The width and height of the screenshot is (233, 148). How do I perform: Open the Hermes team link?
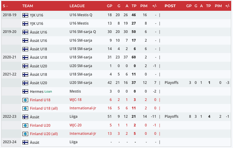pos(37,91)
